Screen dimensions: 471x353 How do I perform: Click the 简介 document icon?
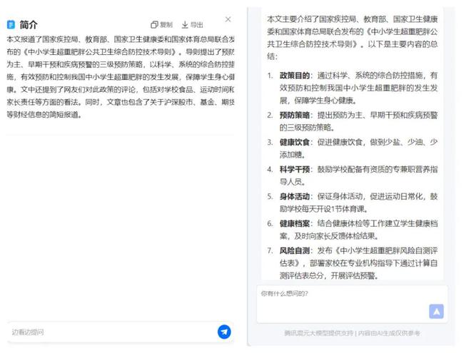[x=11, y=24]
